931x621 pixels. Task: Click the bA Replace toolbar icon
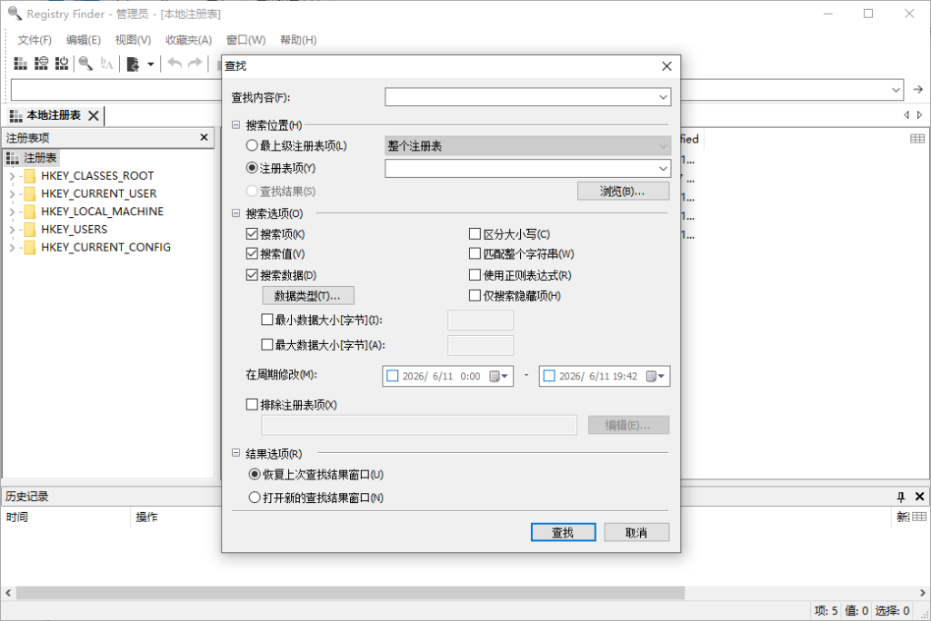pos(107,64)
